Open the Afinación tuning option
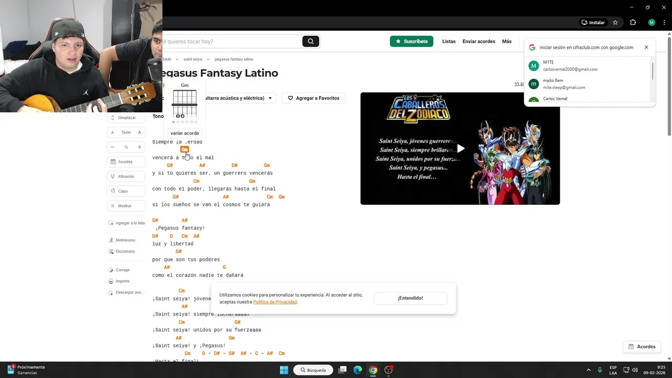 (126, 176)
